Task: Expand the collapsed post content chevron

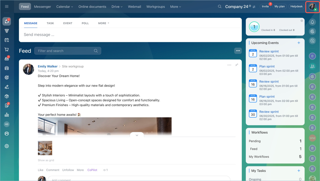Action: 137,135
